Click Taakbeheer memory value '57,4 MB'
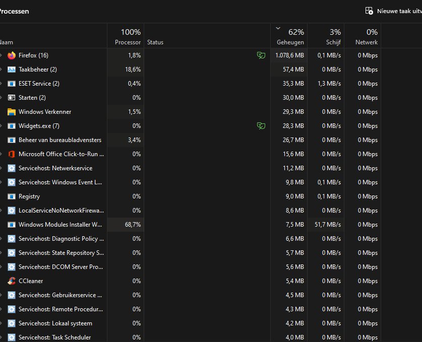The height and width of the screenshot is (342, 422). click(293, 70)
